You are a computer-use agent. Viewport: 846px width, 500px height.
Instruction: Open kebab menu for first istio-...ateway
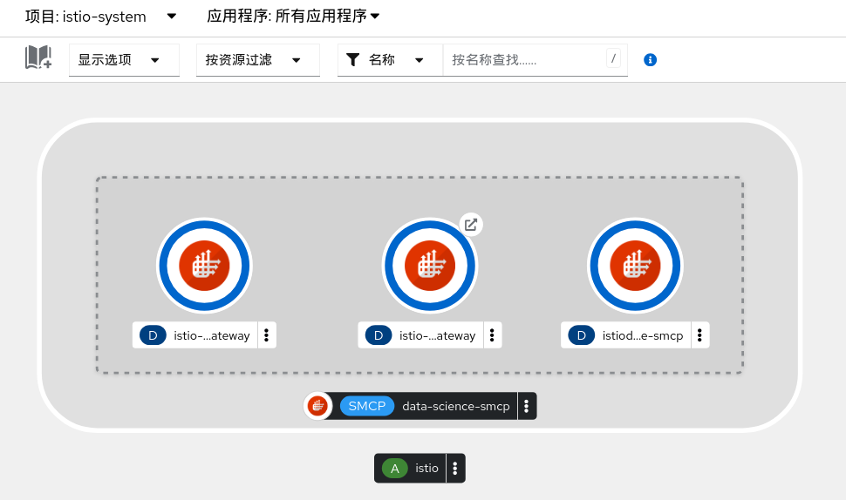pos(267,335)
